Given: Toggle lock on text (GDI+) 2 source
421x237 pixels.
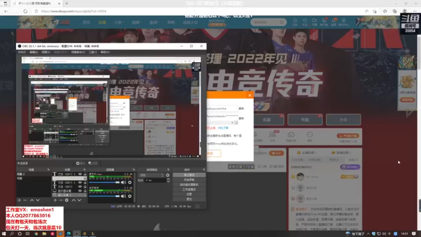Looking at the screenshot, I should pyautogui.click(x=85, y=182).
